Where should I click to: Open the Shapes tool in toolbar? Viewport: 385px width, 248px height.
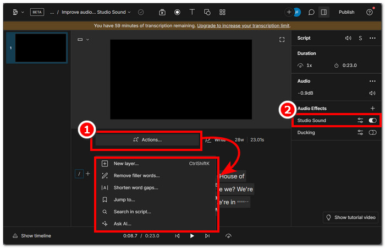click(x=207, y=12)
